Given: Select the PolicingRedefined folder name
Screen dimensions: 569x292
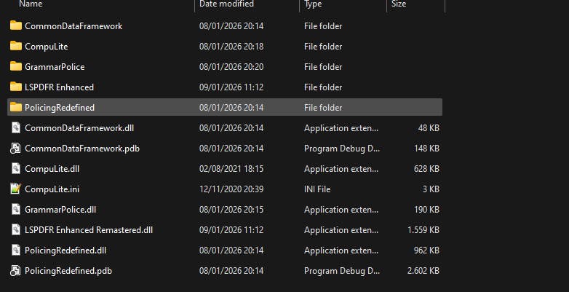Looking at the screenshot, I should pos(60,108).
